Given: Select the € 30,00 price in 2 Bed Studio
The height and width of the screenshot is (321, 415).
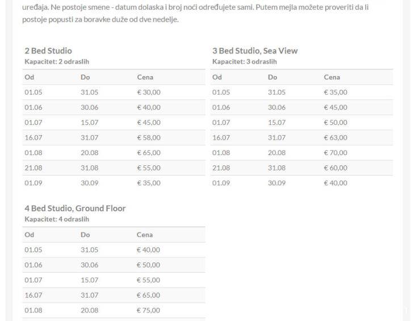Looking at the screenshot, I should click(x=149, y=92).
